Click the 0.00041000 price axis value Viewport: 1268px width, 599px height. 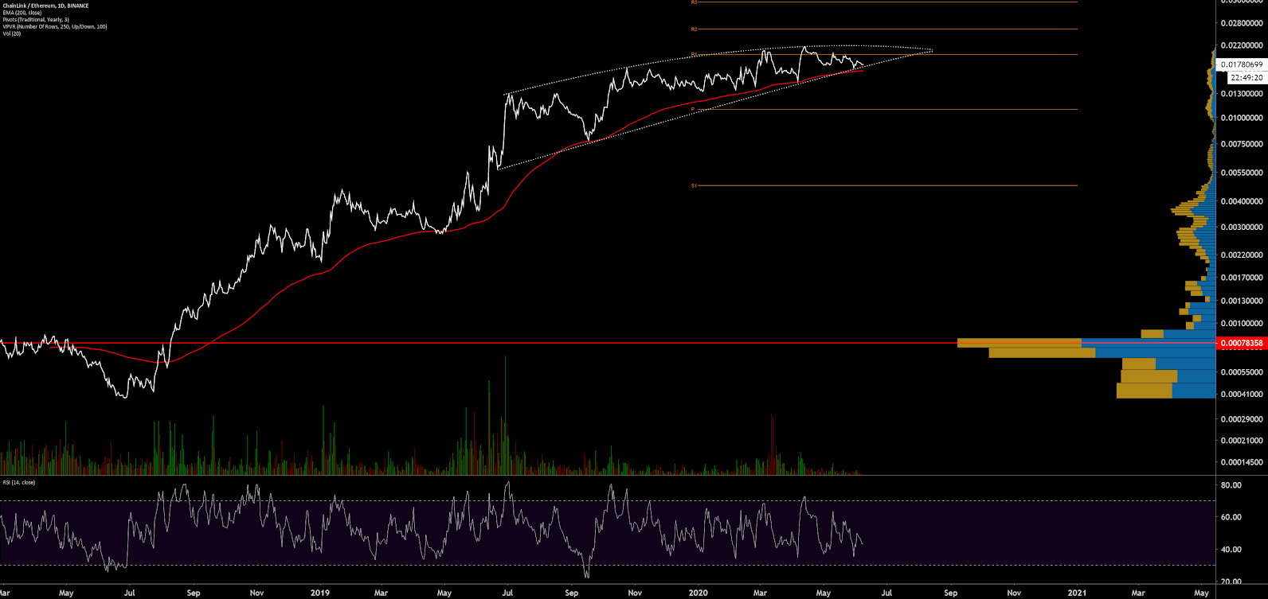point(1242,395)
